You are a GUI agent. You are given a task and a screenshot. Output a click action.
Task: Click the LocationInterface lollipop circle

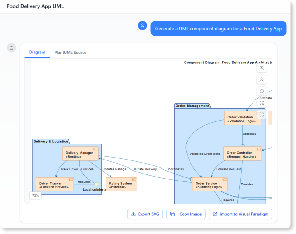pos(96,184)
